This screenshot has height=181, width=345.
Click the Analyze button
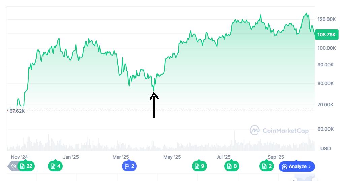point(294,166)
